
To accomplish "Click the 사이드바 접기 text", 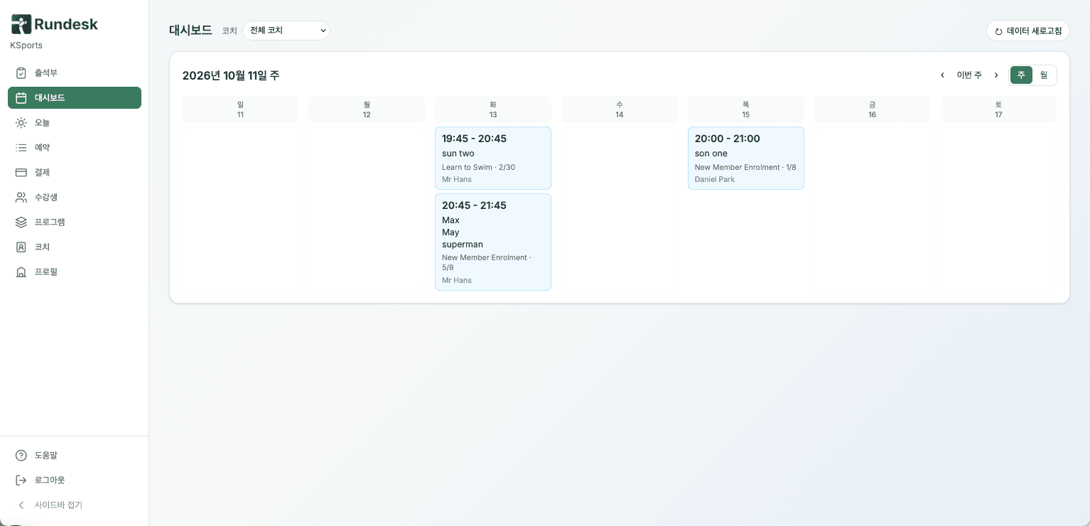I will [58, 505].
